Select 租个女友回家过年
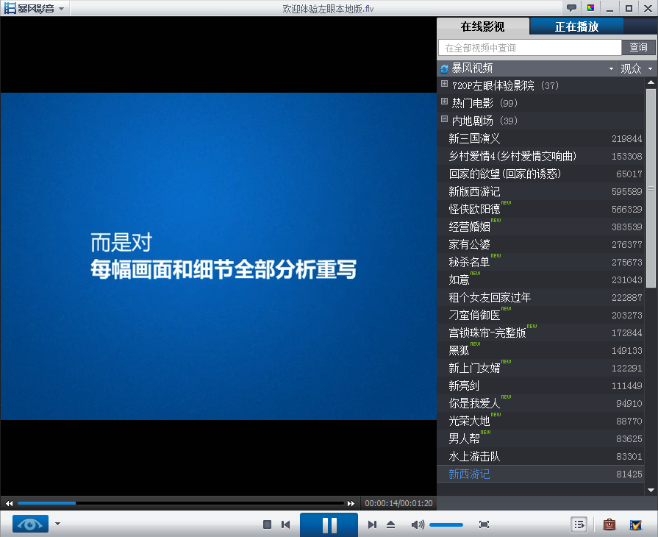The width and height of the screenshot is (658, 537). (x=540, y=297)
